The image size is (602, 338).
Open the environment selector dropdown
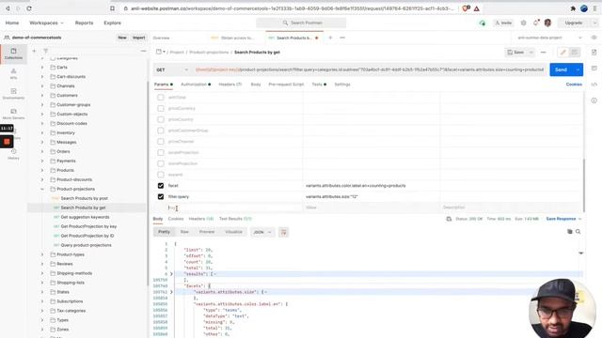point(549,38)
